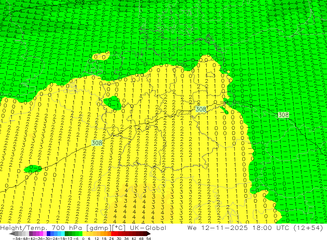Pick the dark purple swatch above -42
Image resolution: width=327 pixels, height=240 pixels.
(x=31, y=234)
